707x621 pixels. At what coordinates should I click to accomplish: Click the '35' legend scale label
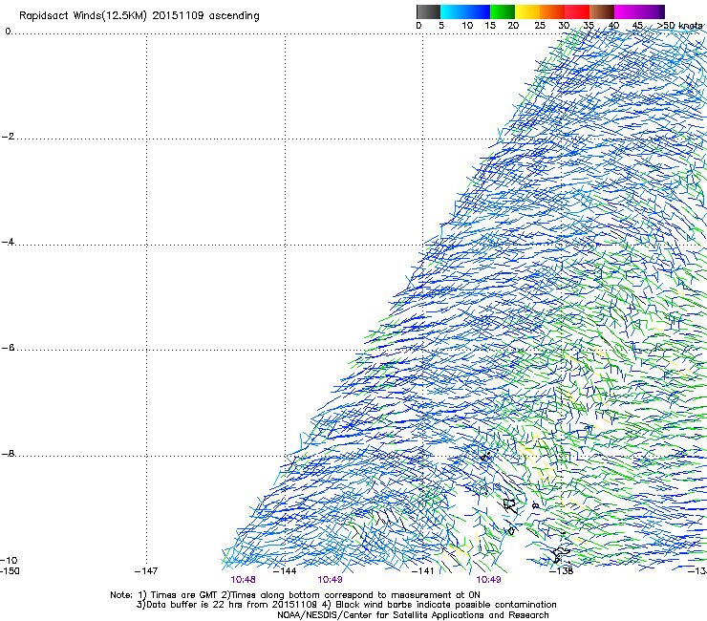point(588,26)
